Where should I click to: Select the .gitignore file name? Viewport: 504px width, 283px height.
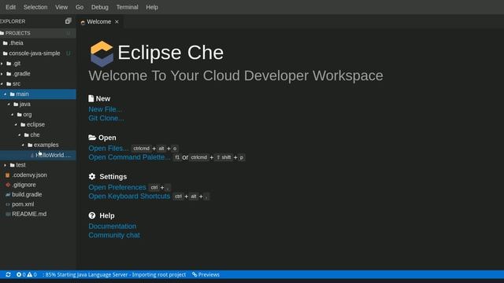pos(24,185)
